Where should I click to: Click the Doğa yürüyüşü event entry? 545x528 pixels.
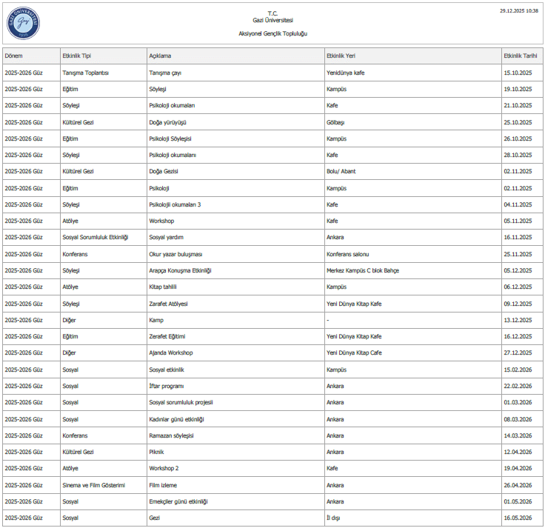tap(167, 122)
